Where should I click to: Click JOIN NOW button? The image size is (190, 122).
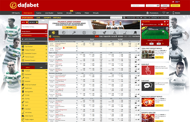175,6
